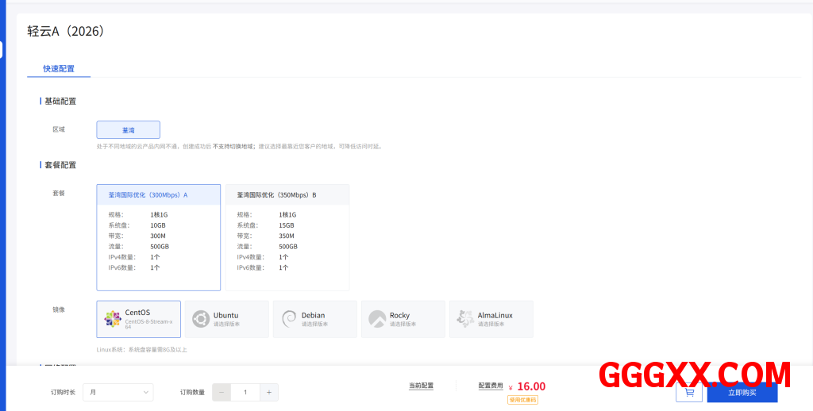Choose the AlmaLinux system image
Viewport: 813px width, 411px height.
(x=491, y=319)
